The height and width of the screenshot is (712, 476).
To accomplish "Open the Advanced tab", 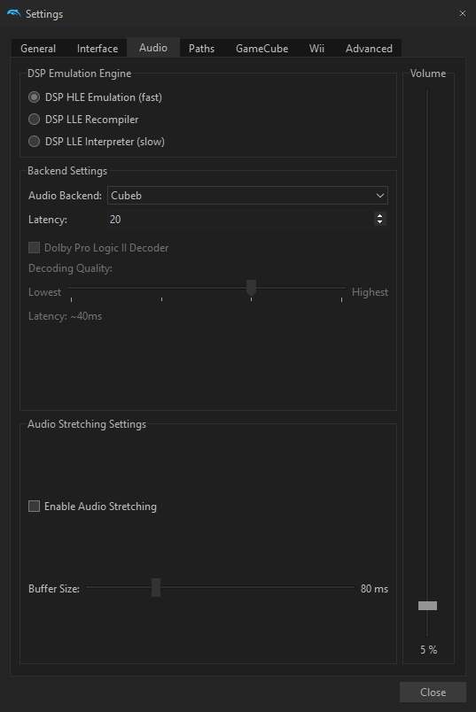I will 369,49.
